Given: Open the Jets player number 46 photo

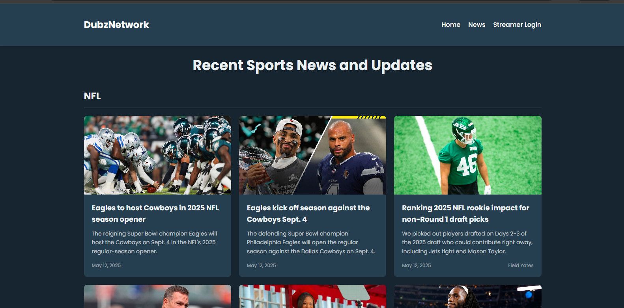Looking at the screenshot, I should click(x=467, y=155).
